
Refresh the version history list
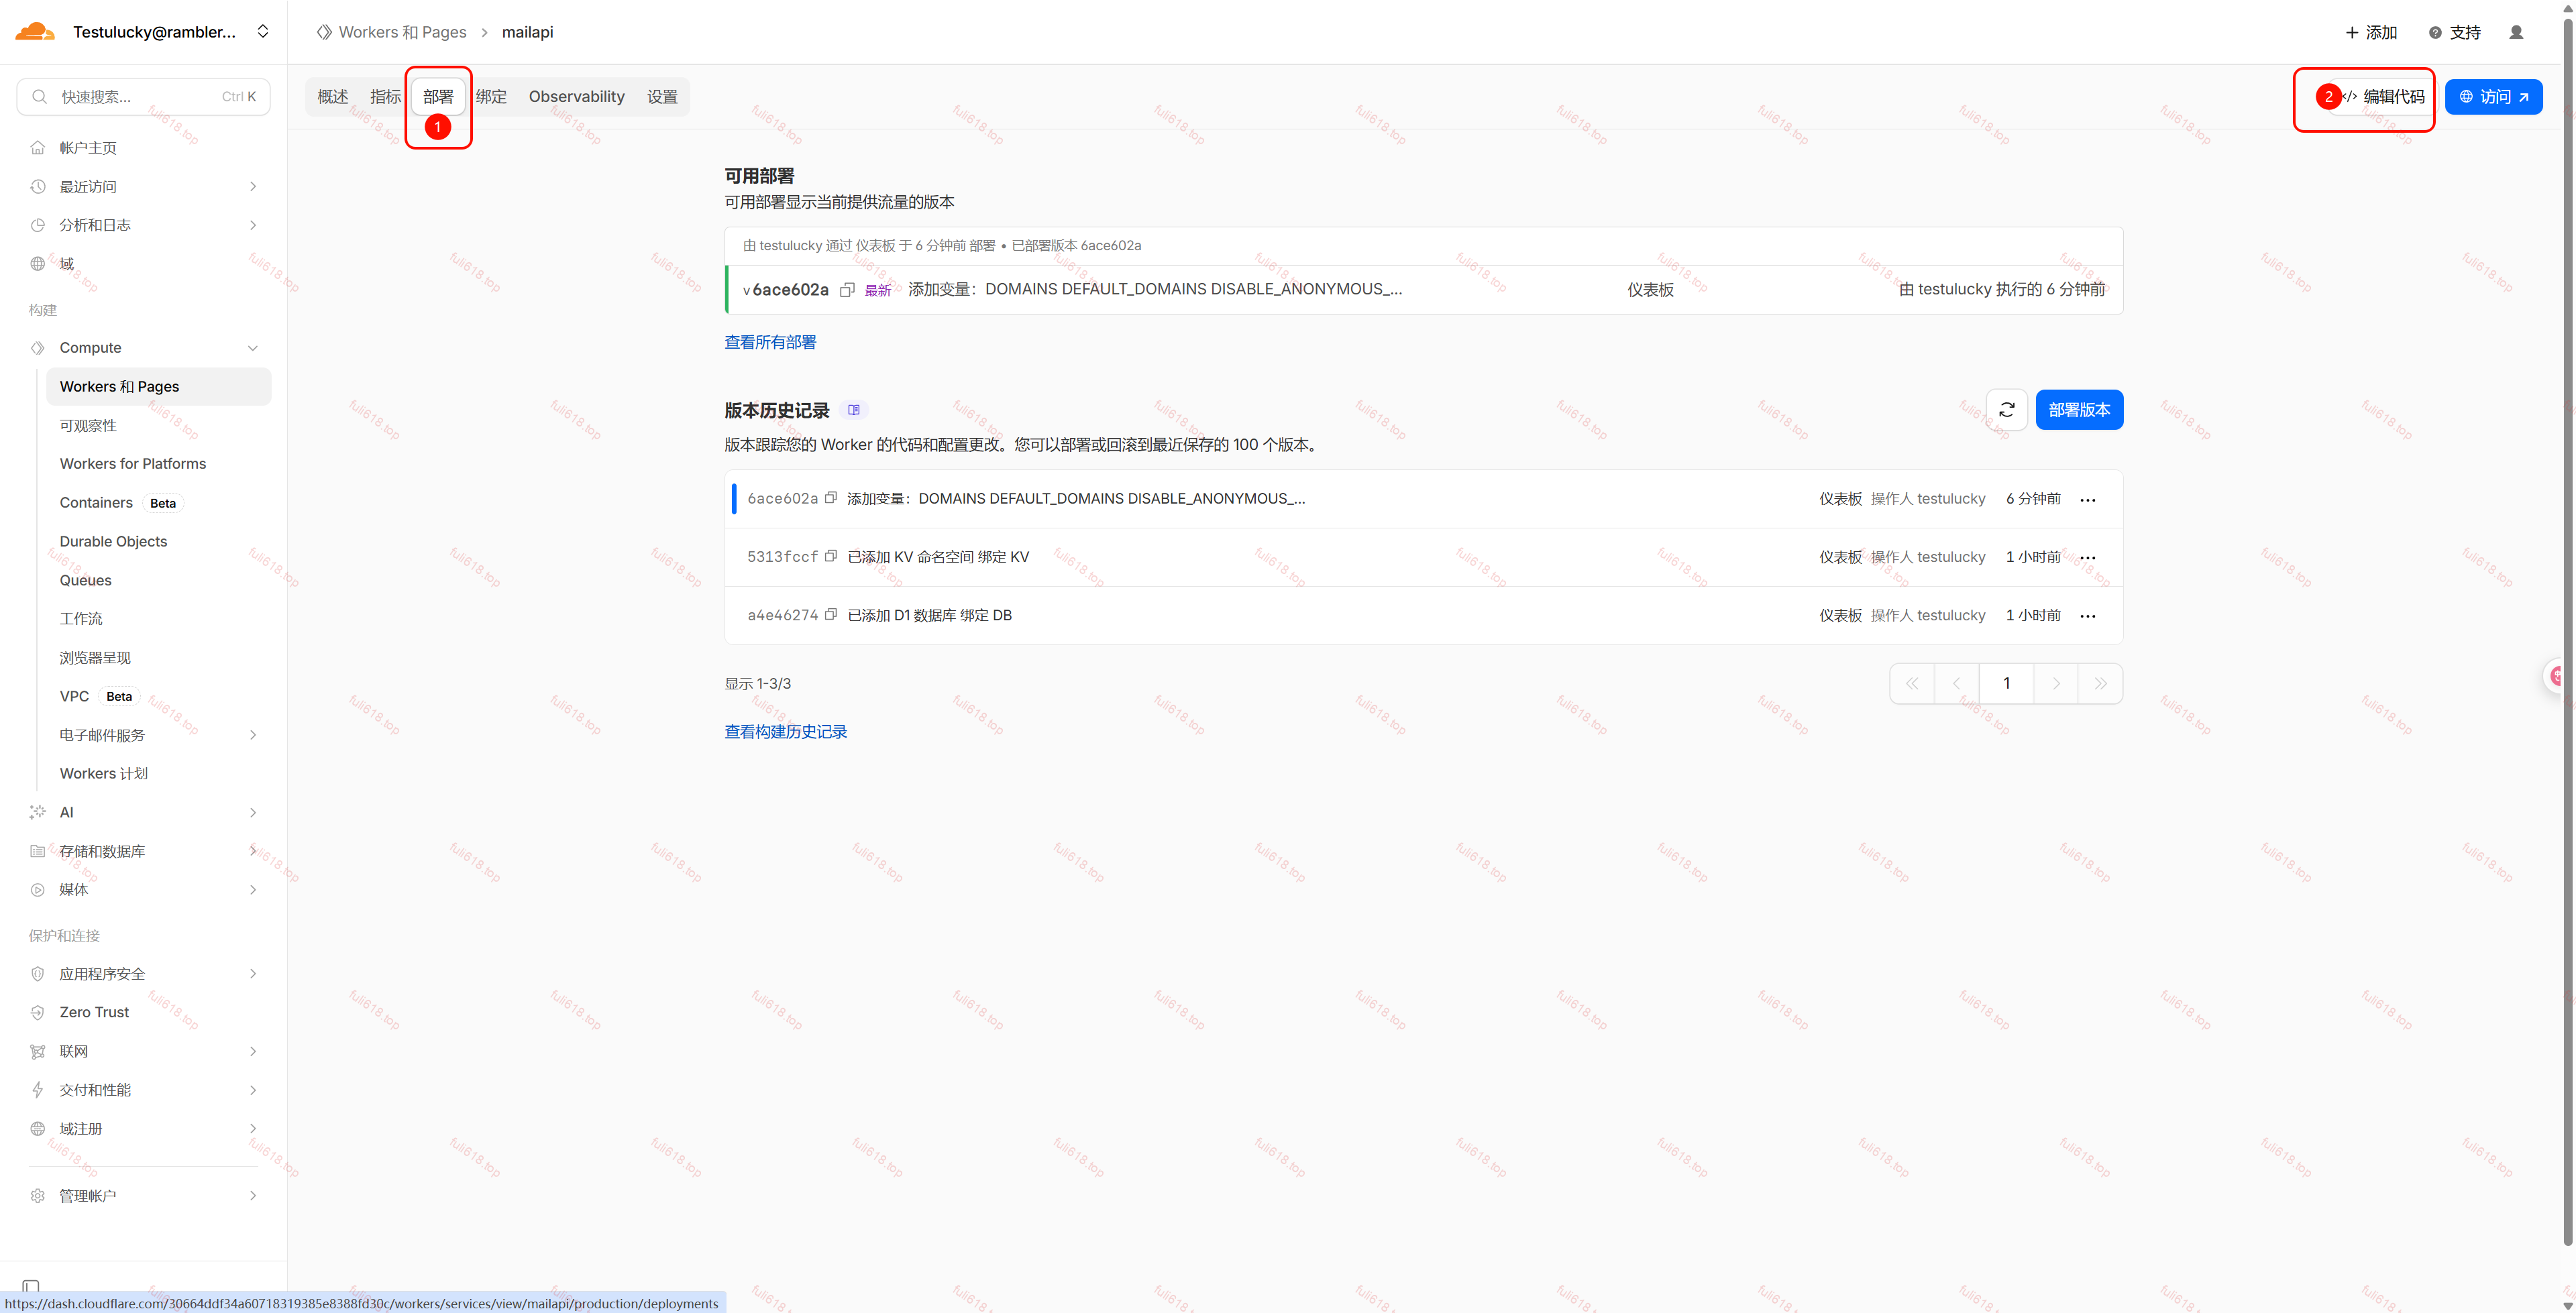coord(2006,410)
